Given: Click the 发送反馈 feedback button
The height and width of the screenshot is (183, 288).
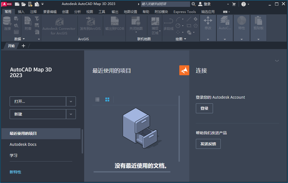Looking at the screenshot, I should tap(208, 144).
